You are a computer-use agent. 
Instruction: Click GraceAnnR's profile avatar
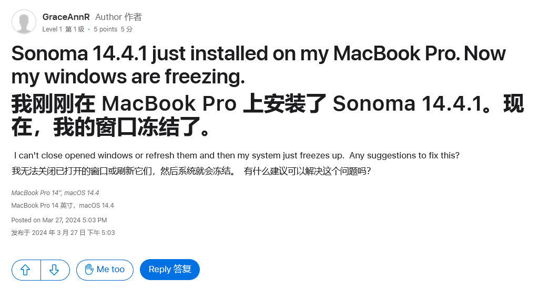pyautogui.click(x=24, y=22)
